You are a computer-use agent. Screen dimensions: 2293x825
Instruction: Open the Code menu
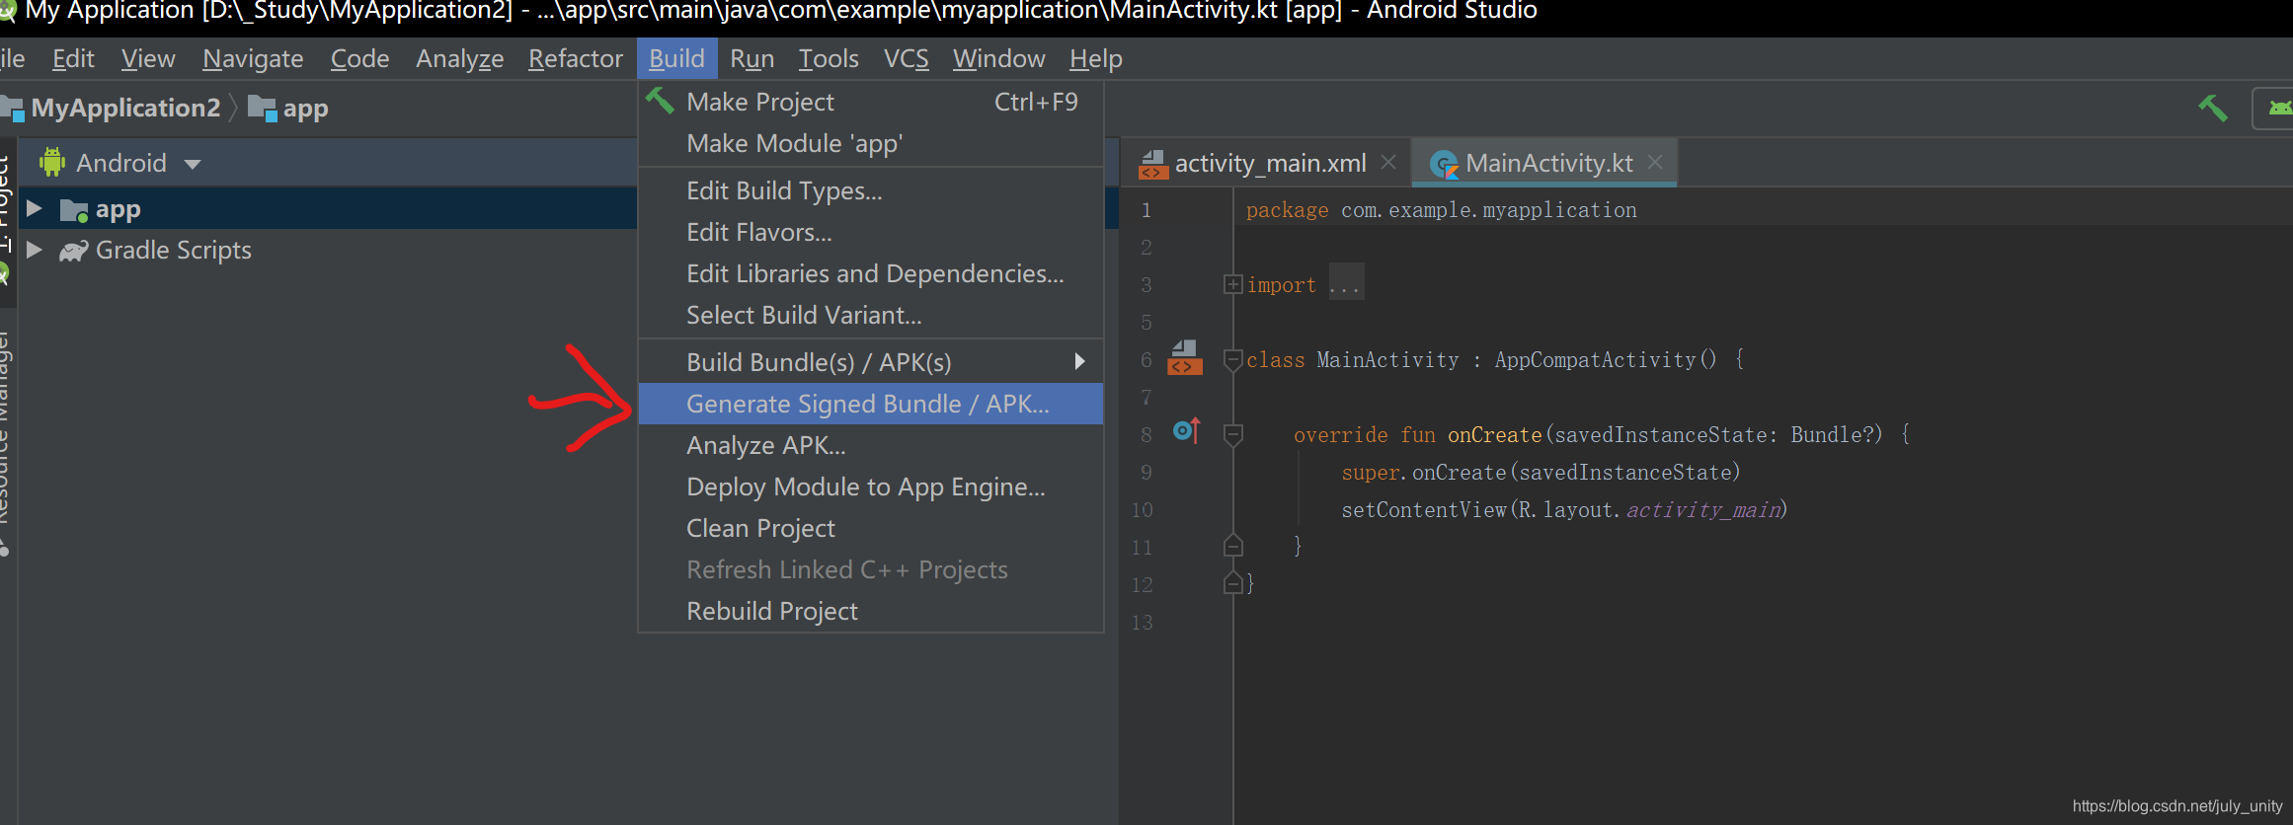point(359,59)
